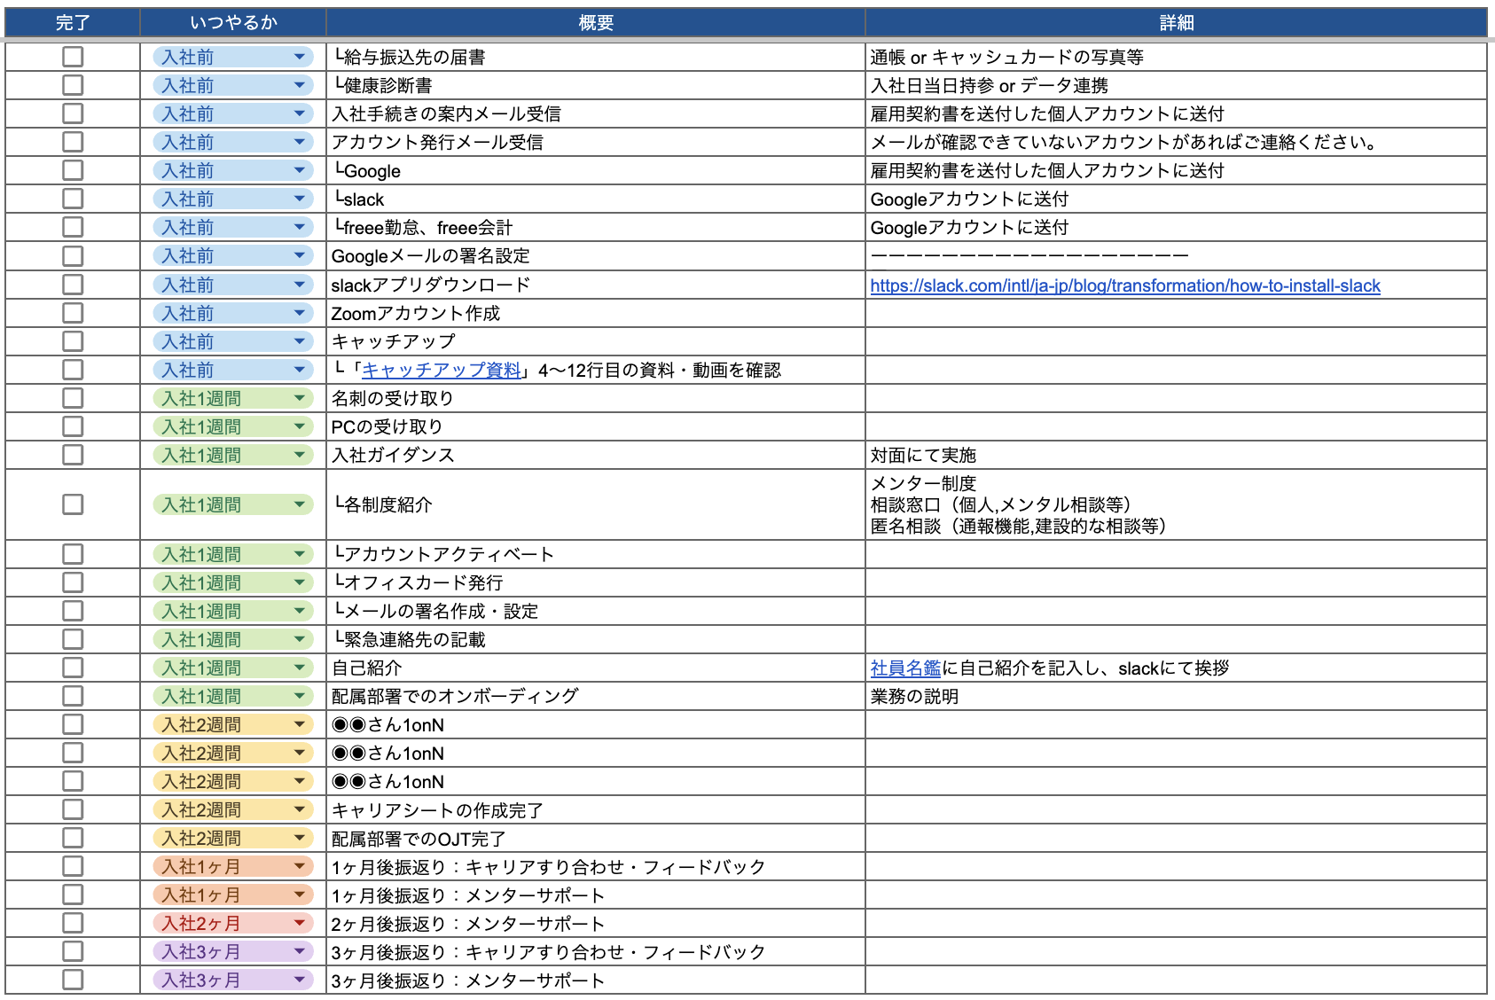
Task: Mark 名刺の受け取り as completed
Action: [x=73, y=398]
